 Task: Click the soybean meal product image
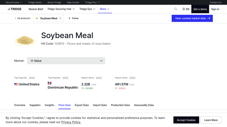point(25,41)
